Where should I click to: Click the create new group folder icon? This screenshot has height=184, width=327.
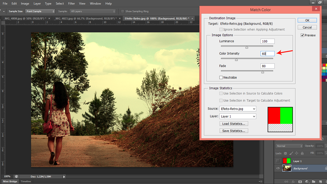click(x=313, y=181)
